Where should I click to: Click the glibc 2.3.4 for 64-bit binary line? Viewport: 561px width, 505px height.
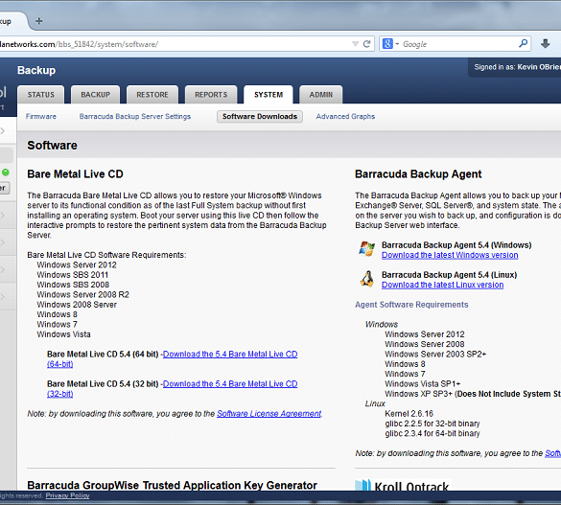pyautogui.click(x=432, y=433)
